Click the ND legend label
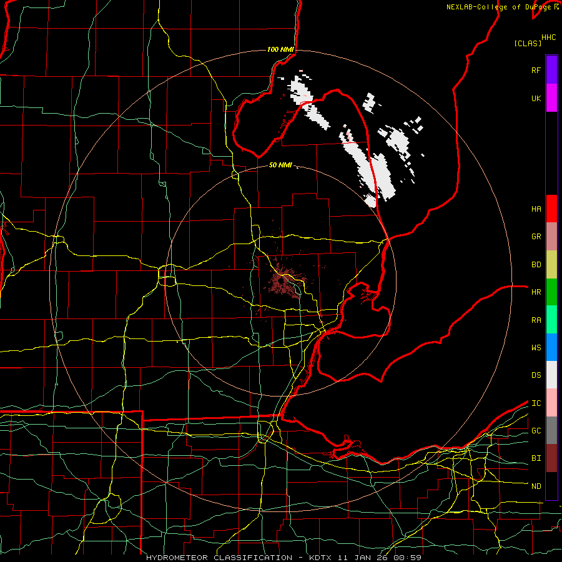 point(536,486)
